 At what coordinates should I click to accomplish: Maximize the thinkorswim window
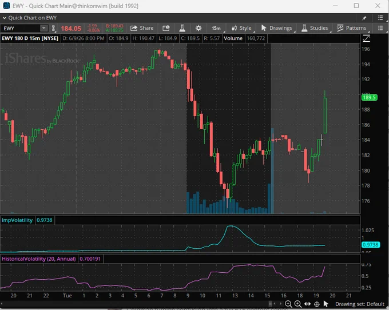coord(356,6)
